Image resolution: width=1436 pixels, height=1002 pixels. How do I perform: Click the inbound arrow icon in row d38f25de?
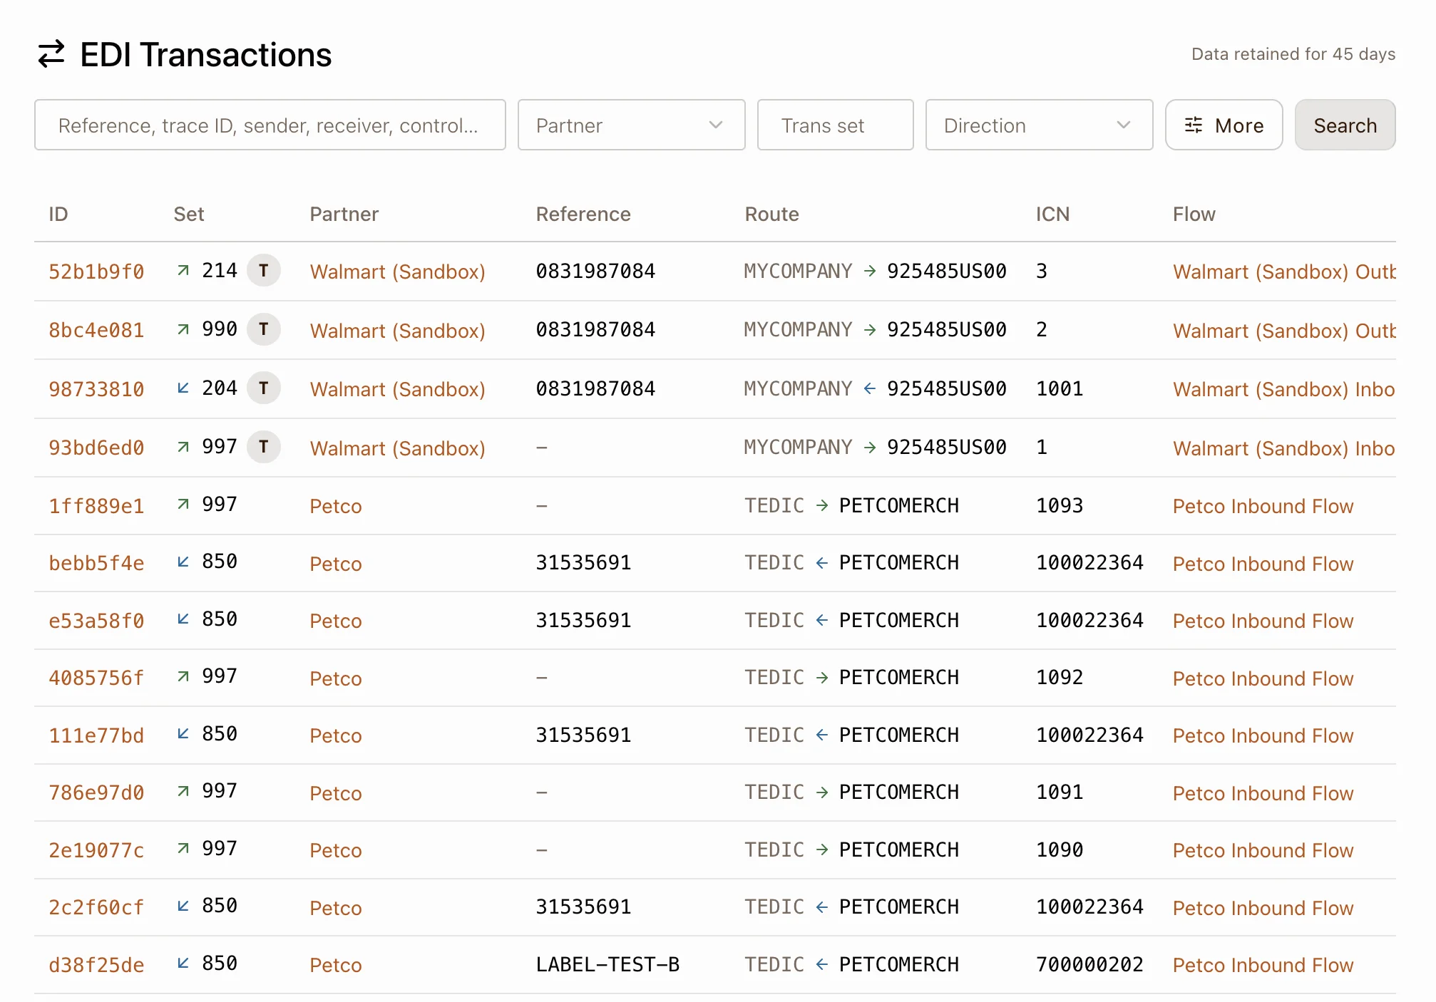(183, 964)
